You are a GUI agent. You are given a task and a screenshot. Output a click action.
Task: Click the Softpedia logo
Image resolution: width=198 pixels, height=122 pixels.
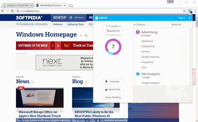click(x=29, y=18)
